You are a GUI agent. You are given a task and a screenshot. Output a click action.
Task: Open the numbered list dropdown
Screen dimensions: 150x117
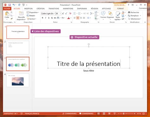pos(82,13)
